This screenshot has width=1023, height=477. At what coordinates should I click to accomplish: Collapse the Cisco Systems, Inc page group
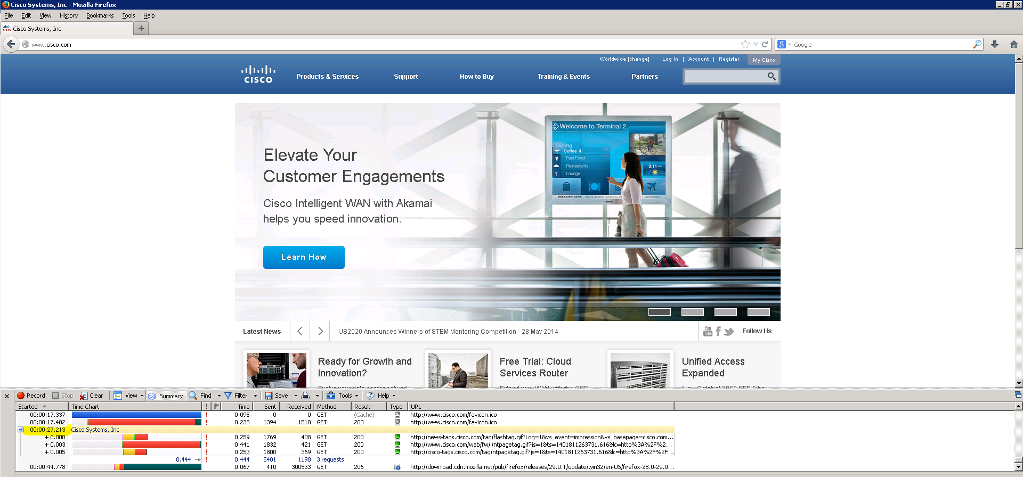tap(21, 430)
